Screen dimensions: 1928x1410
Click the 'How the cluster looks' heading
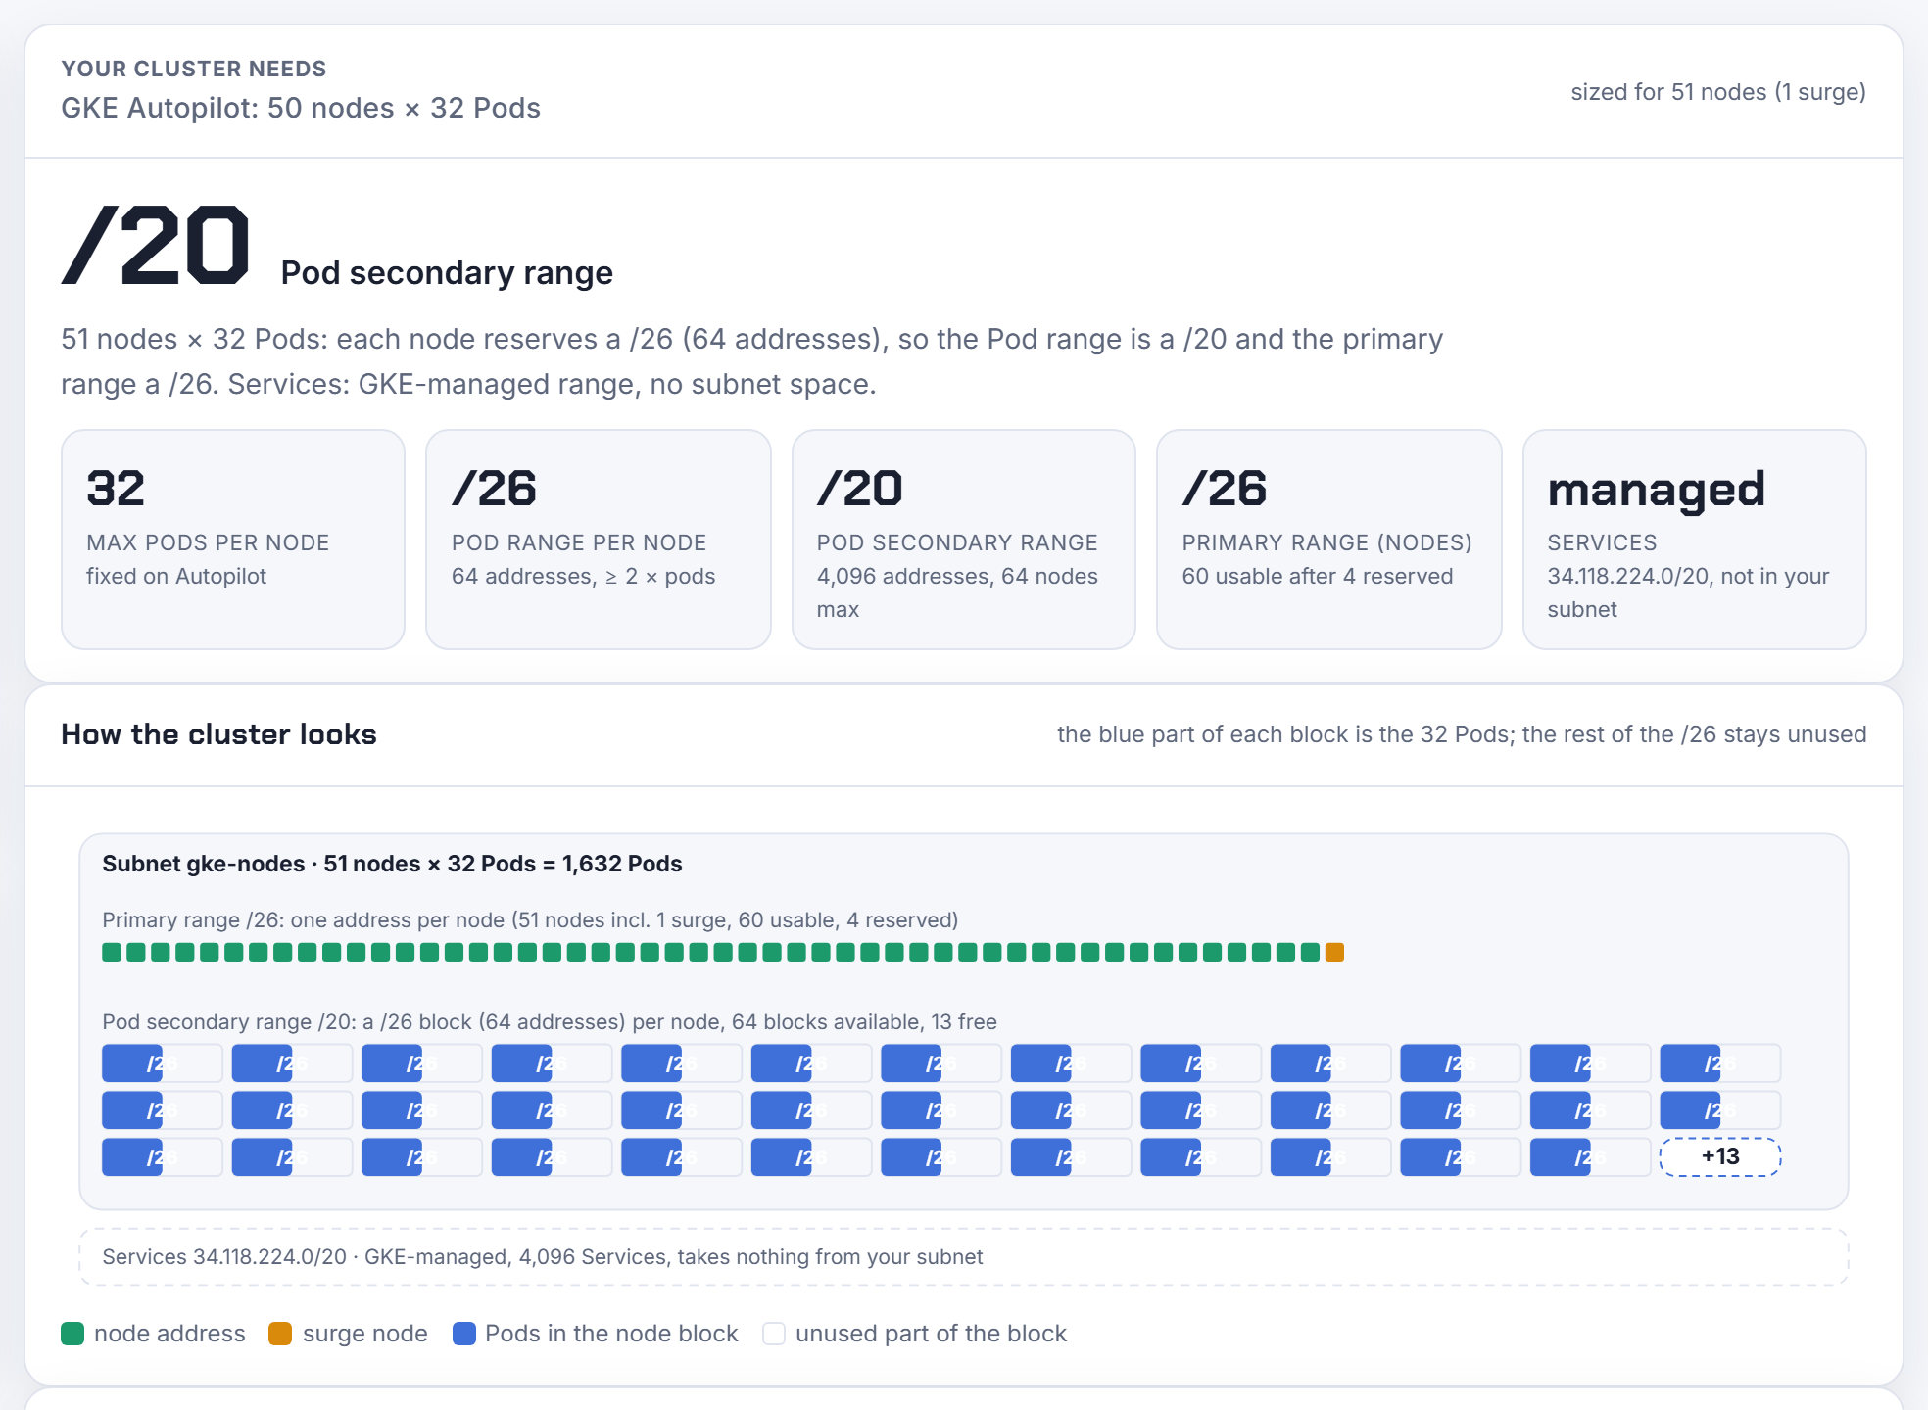pyautogui.click(x=218, y=734)
